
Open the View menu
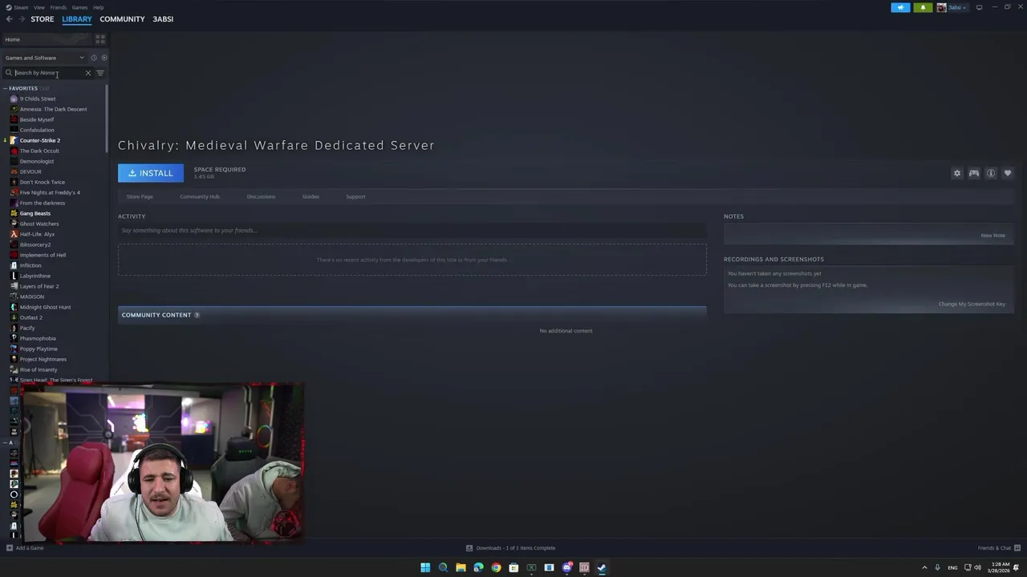(x=39, y=7)
